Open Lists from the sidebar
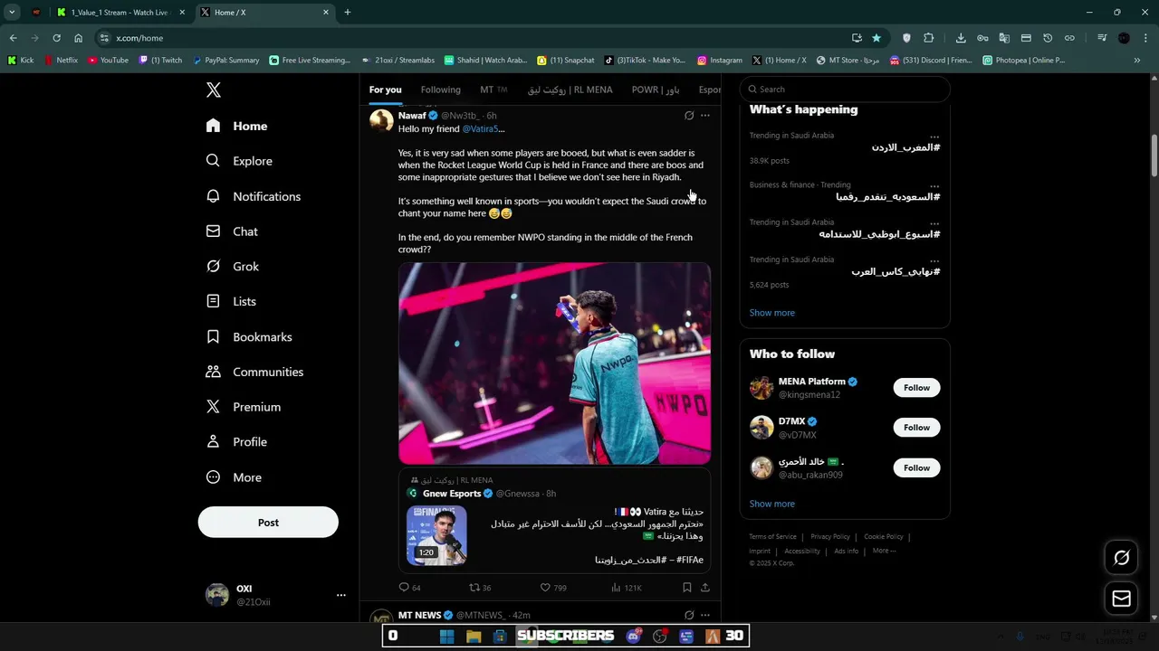Viewport: 1159px width, 651px height. click(232, 301)
